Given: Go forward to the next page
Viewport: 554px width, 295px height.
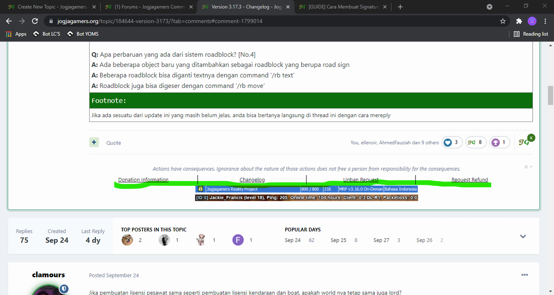Looking at the screenshot, I should point(22,21).
